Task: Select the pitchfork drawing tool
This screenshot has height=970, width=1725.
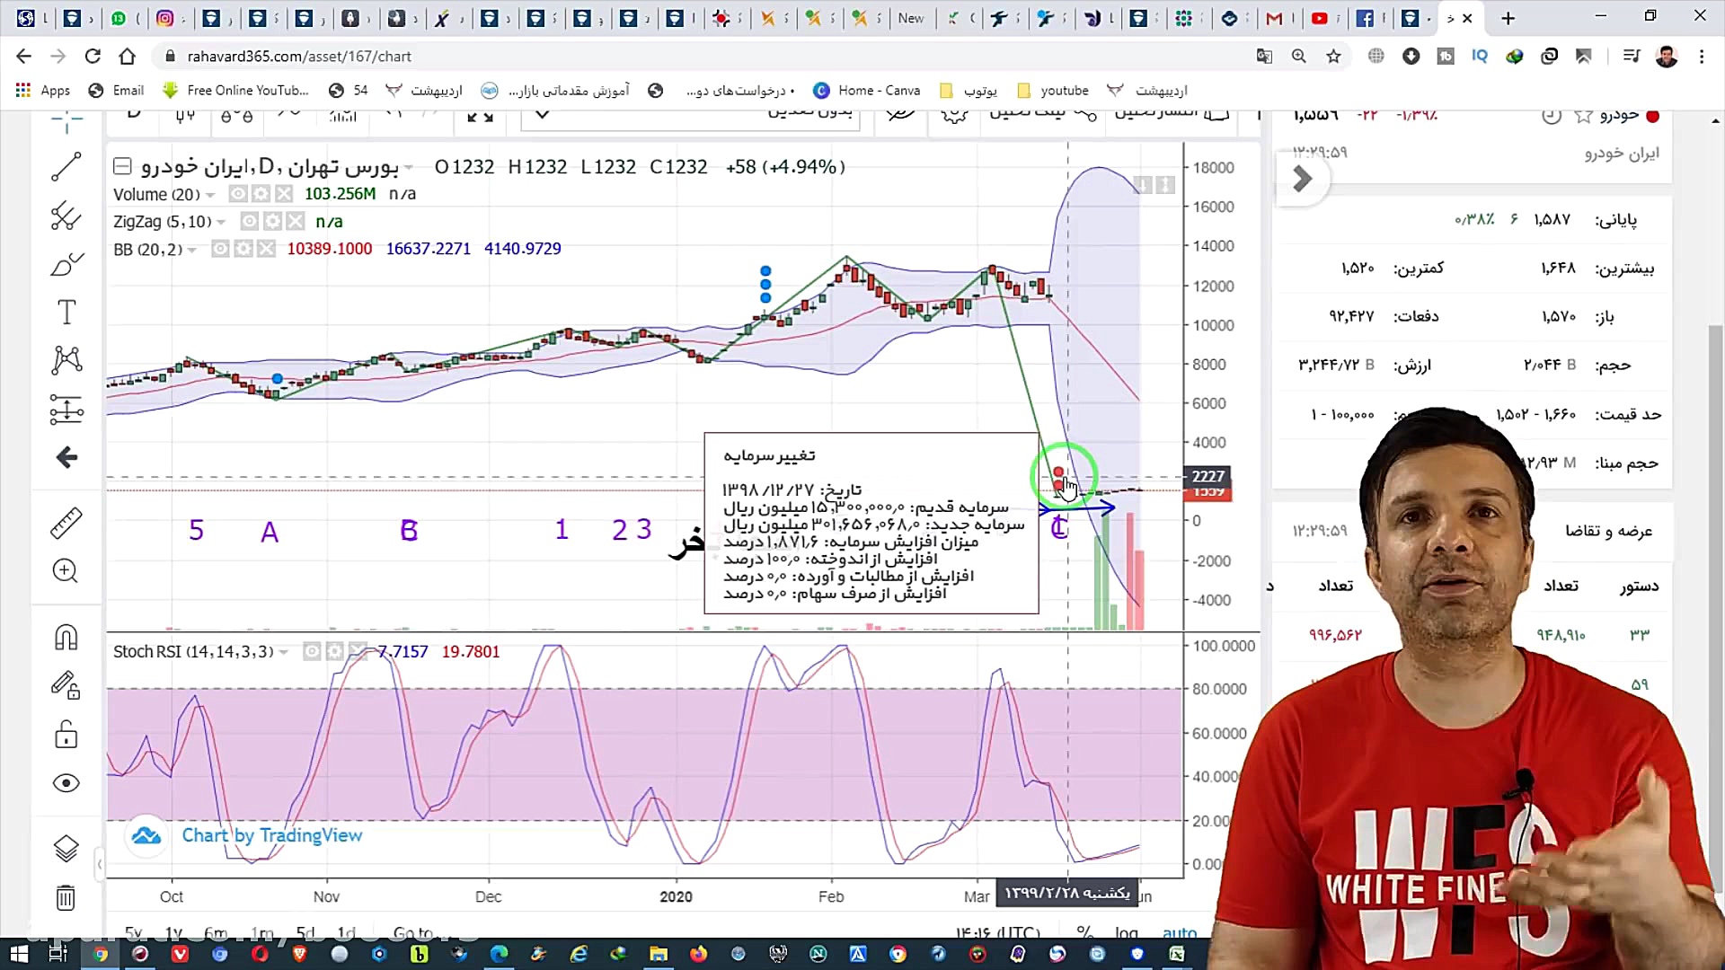Action: click(66, 216)
